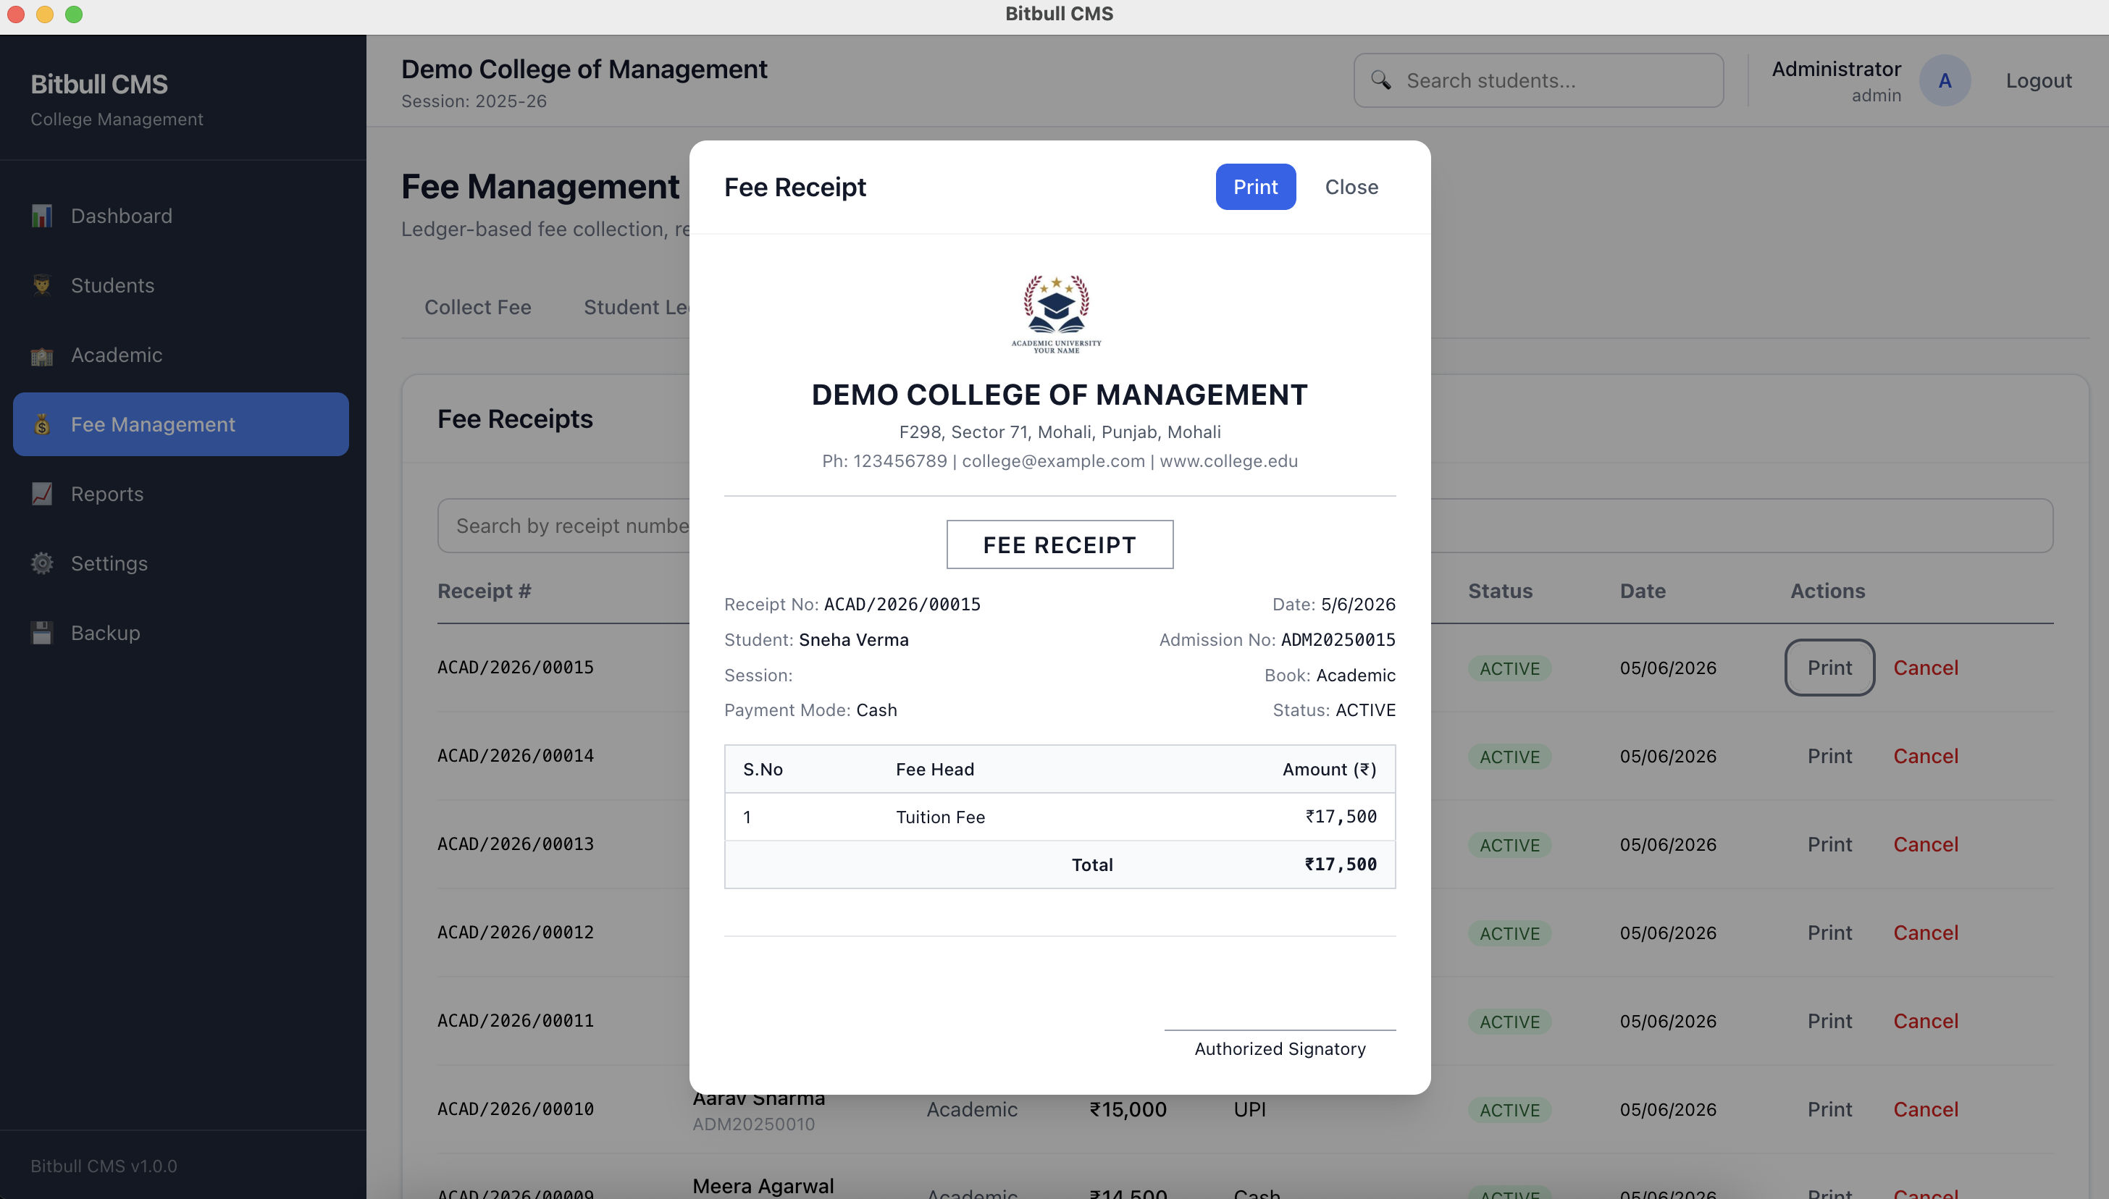Click ACAD/2026/00015 in the Receipt # column

click(516, 667)
